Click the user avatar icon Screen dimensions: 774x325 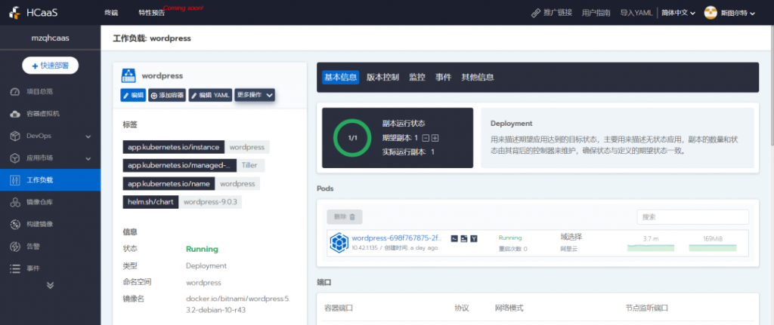711,13
